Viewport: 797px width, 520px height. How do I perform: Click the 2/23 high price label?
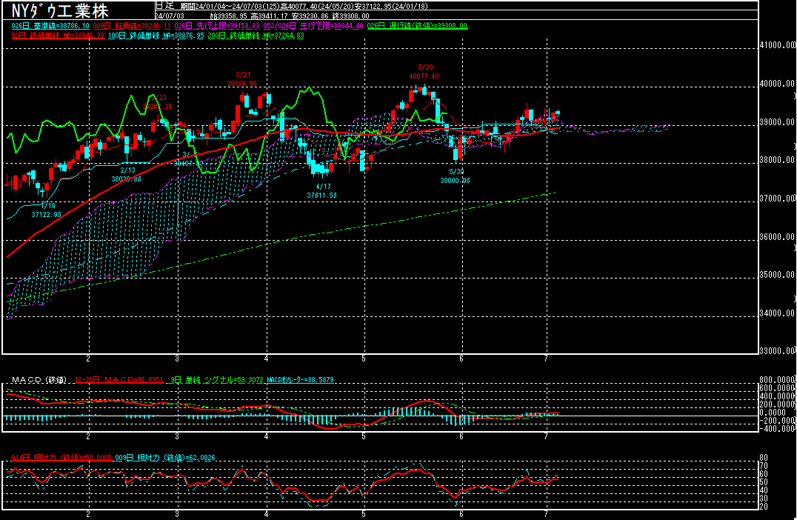158,107
